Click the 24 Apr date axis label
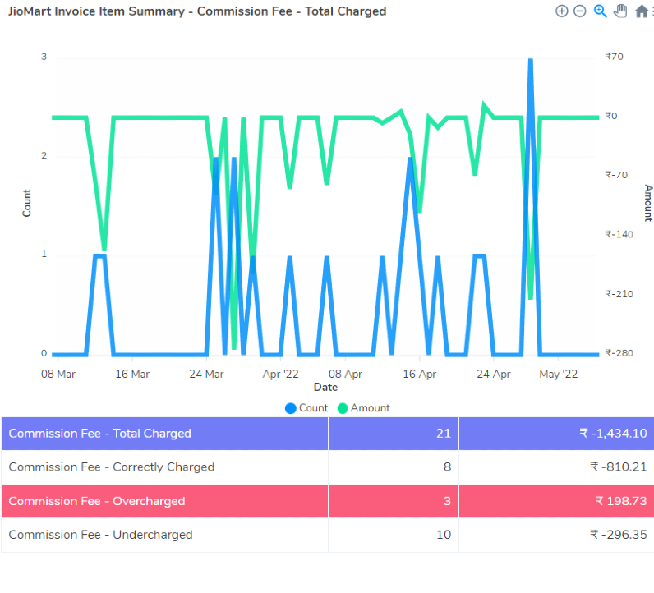 point(494,374)
